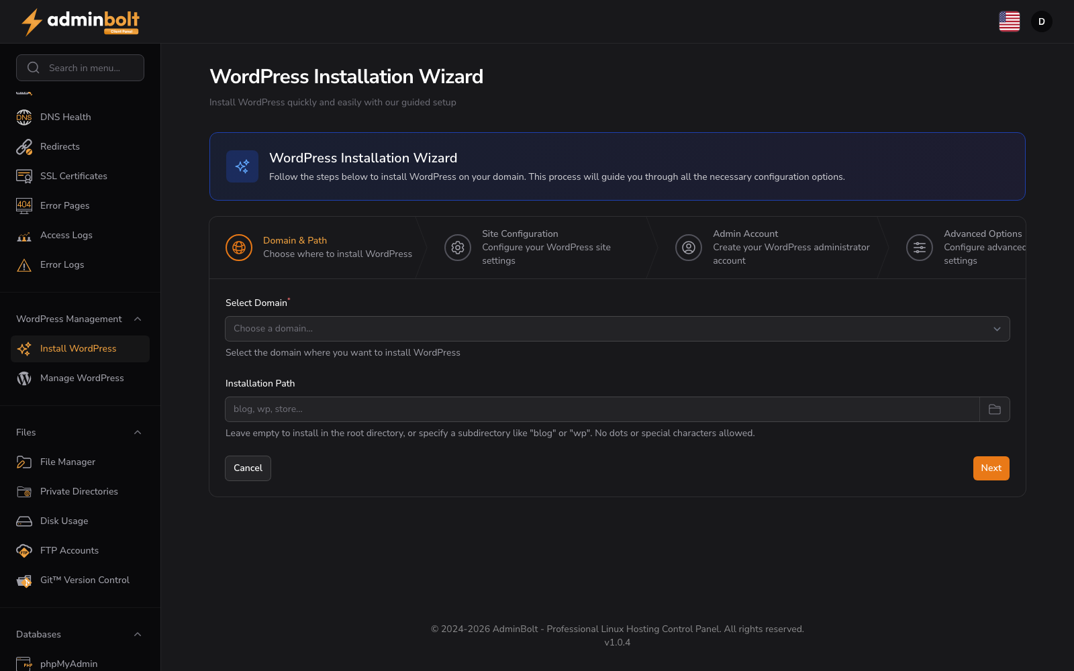Select Install WordPress menu item

click(80, 348)
